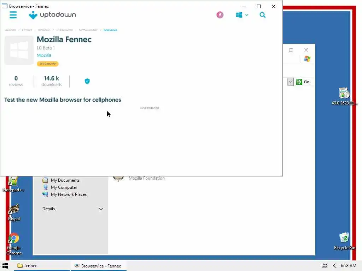Click the Internet breadcrumb link
This screenshot has width=362, height=271.
point(27,30)
